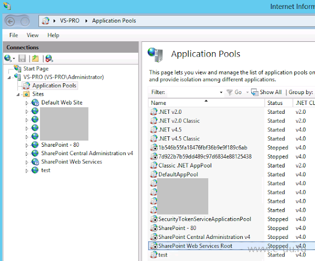Click the .NET v4.5 Classic pool icon
The height and width of the screenshot is (261, 315).
(154, 138)
